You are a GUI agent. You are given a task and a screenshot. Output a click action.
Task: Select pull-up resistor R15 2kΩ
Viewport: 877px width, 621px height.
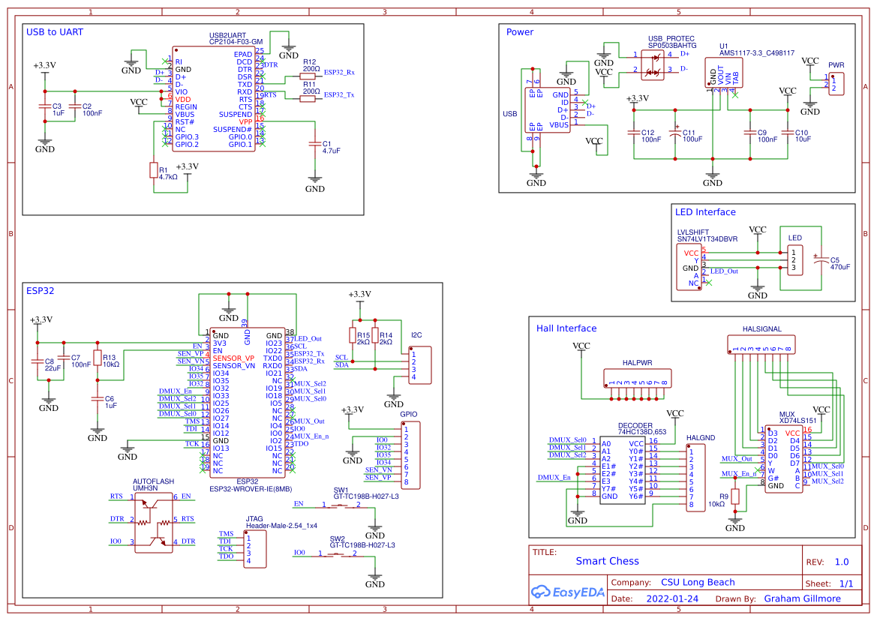coord(353,335)
